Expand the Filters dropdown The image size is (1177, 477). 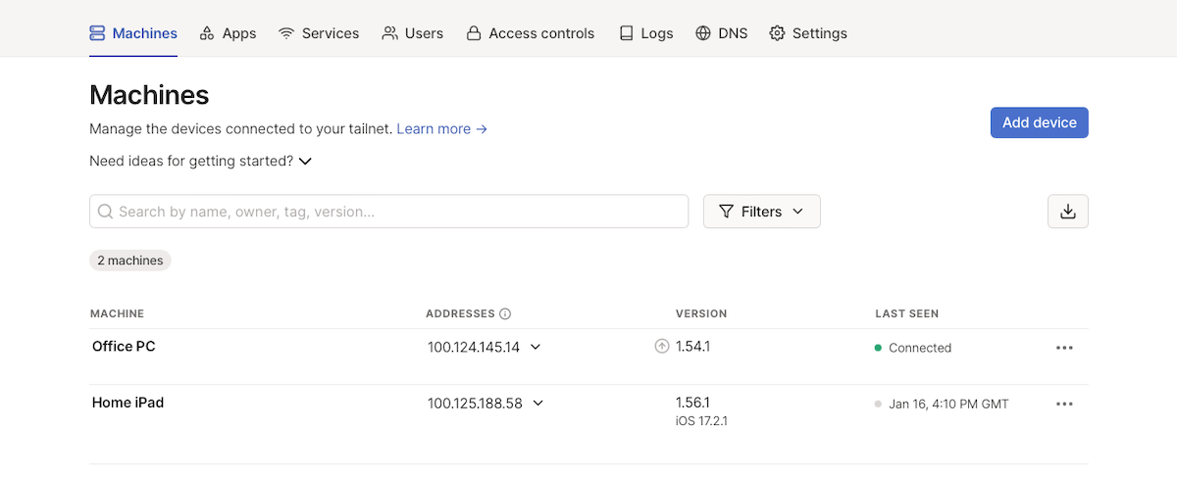[761, 212]
